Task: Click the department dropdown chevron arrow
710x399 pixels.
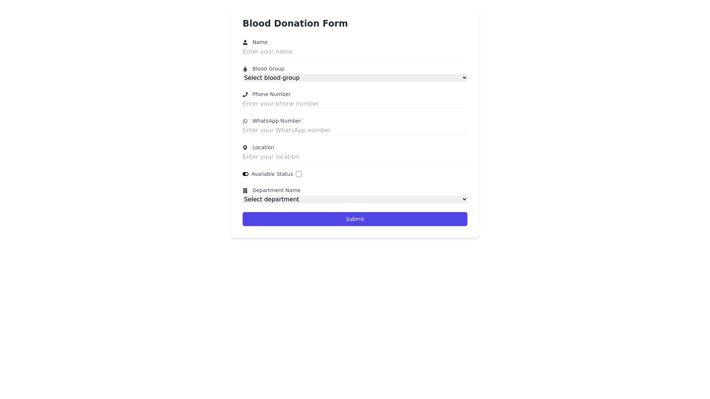Action: coord(464,199)
